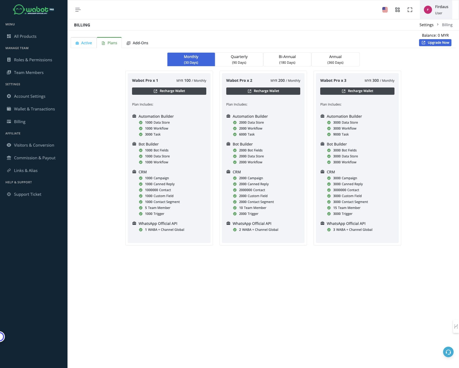This screenshot has width=459, height=368.
Task: Open Commission & Payout in sidebar
Action: (x=34, y=158)
